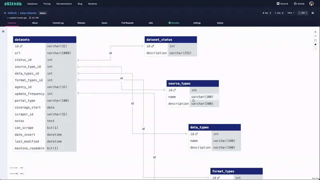
Task: Click top-right hamburger menu icon
Action: [313, 13]
